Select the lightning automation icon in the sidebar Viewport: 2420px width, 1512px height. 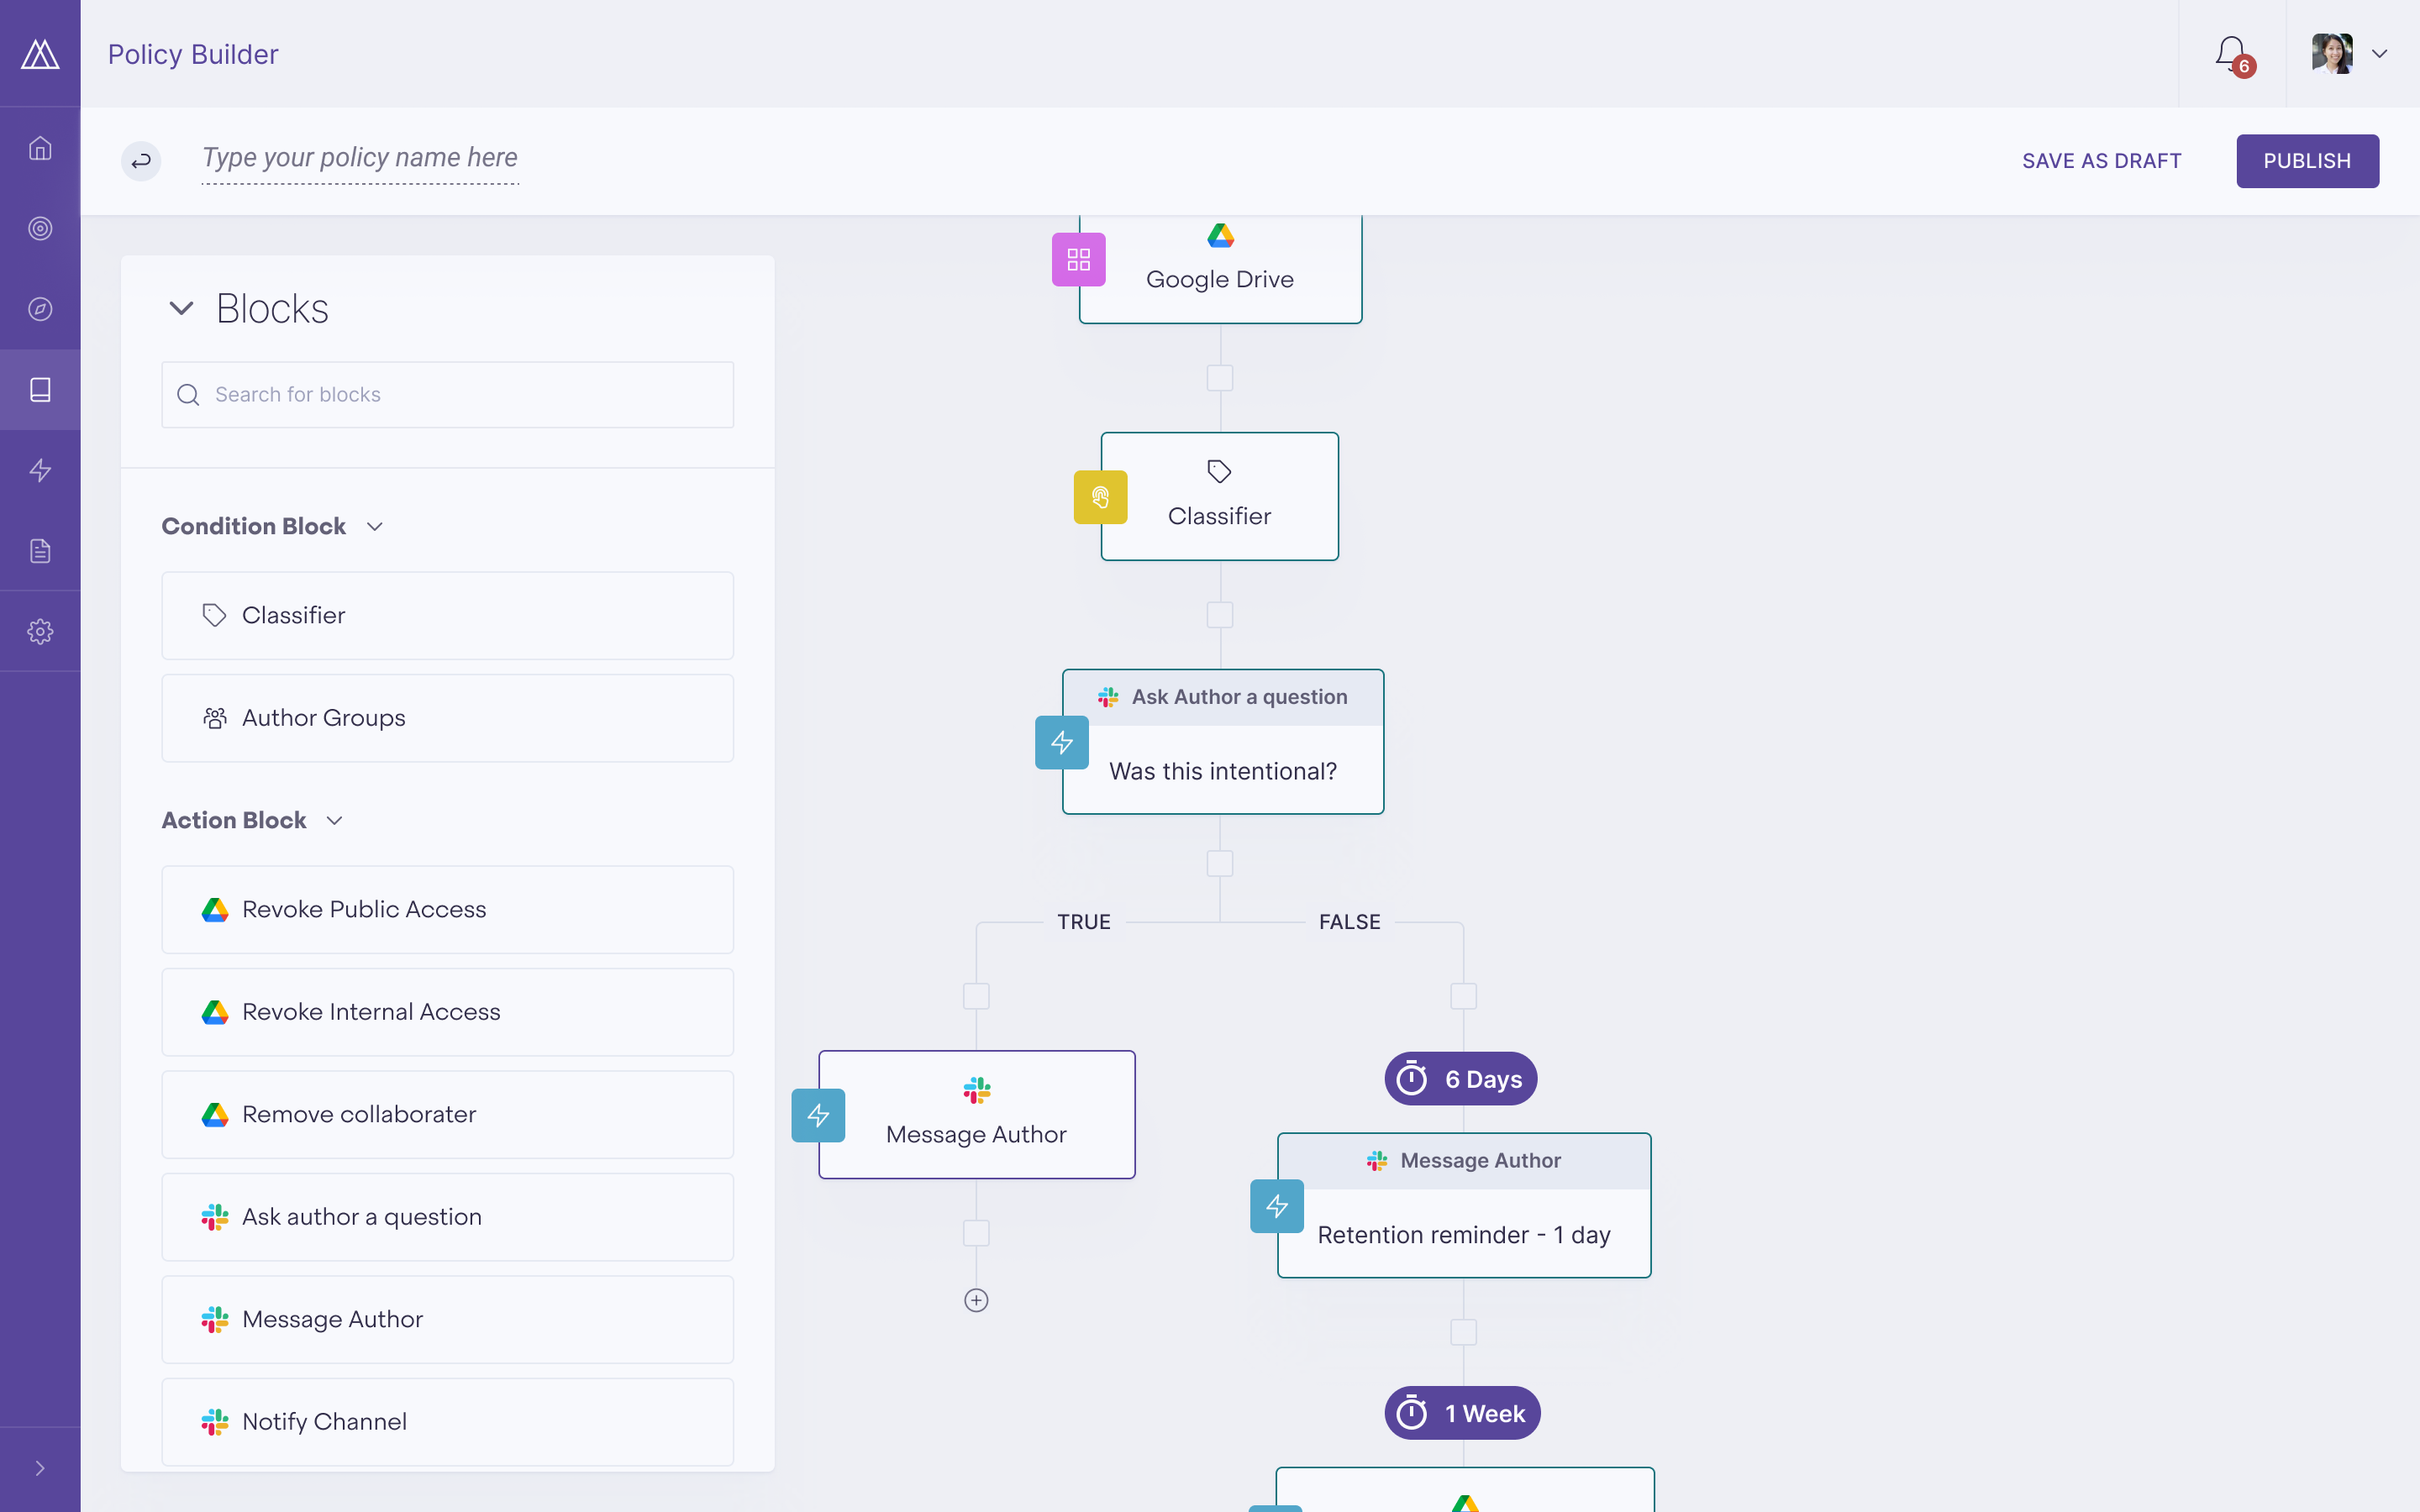pos(40,470)
